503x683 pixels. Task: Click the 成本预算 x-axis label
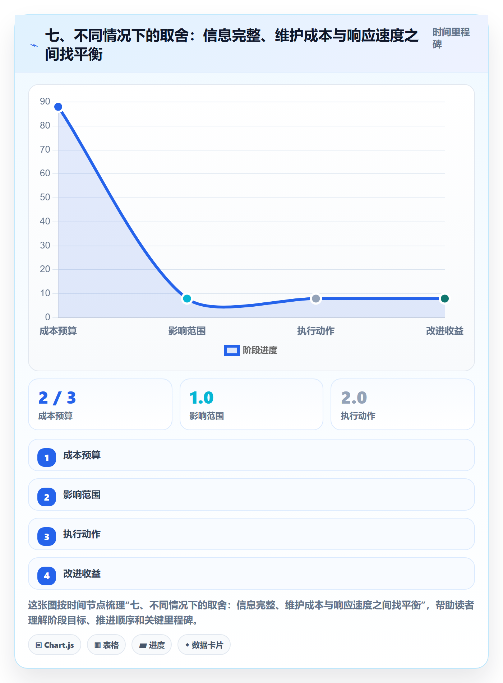(x=58, y=331)
